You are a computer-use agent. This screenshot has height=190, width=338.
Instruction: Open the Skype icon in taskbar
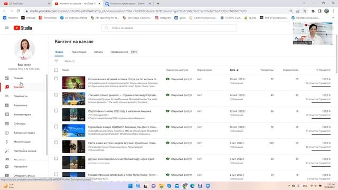[169, 186]
